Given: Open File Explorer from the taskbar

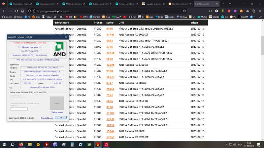Looking at the screenshot, I should click(30, 144).
